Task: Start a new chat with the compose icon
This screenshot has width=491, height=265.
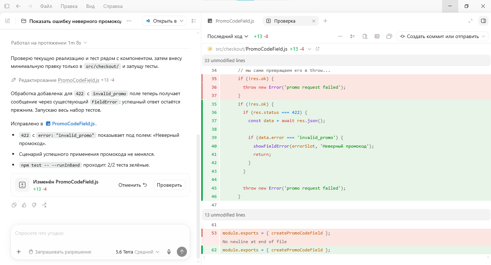Action: (8, 21)
